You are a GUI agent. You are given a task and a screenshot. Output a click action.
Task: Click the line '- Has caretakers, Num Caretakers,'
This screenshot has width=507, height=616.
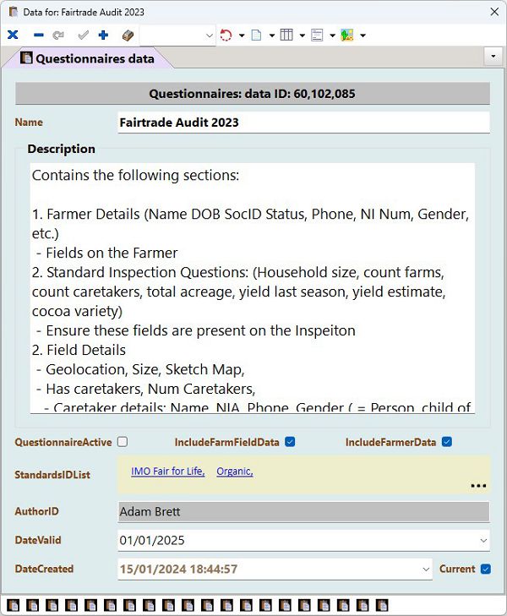click(x=145, y=389)
